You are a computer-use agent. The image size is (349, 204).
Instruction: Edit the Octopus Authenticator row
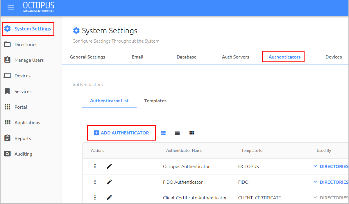109,166
